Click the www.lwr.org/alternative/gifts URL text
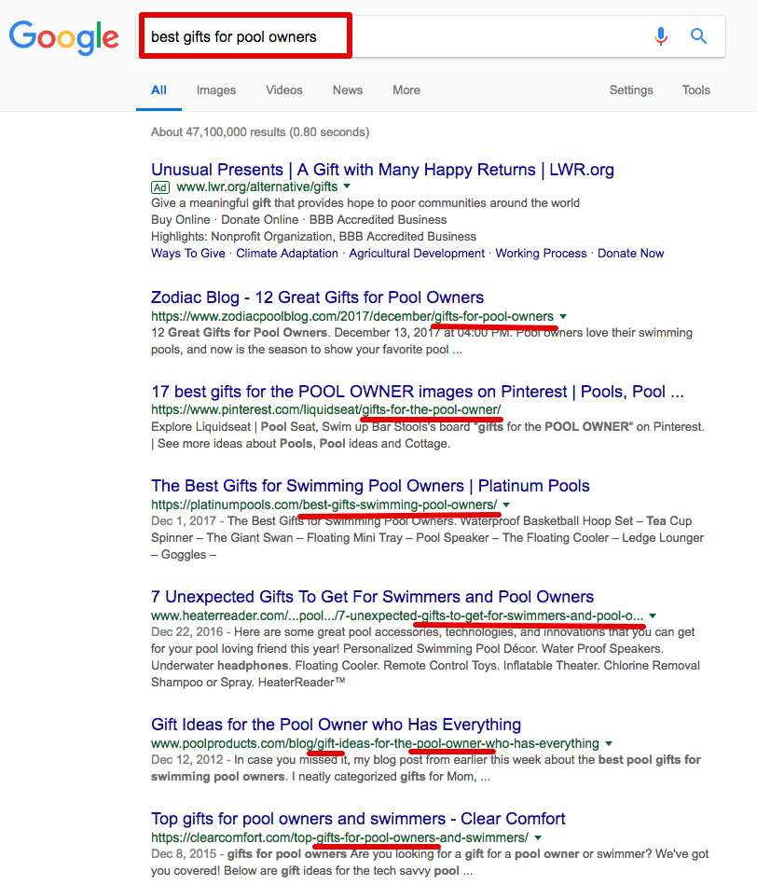Viewport: 757px width, 885px height. pos(257,187)
